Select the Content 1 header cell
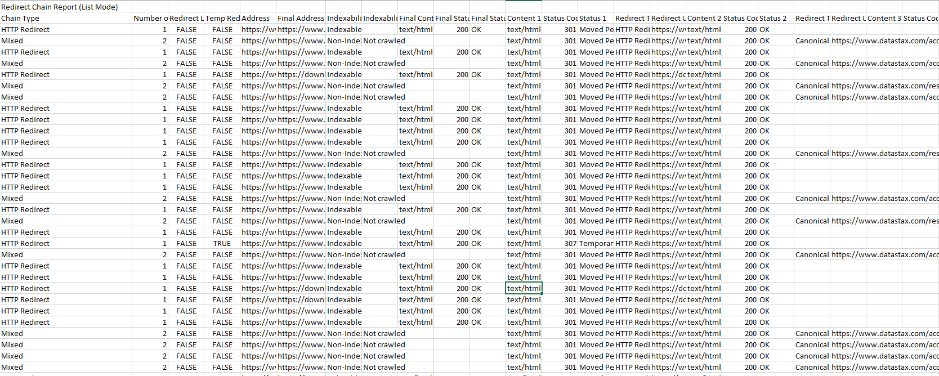The width and height of the screenshot is (939, 376). 524,18
